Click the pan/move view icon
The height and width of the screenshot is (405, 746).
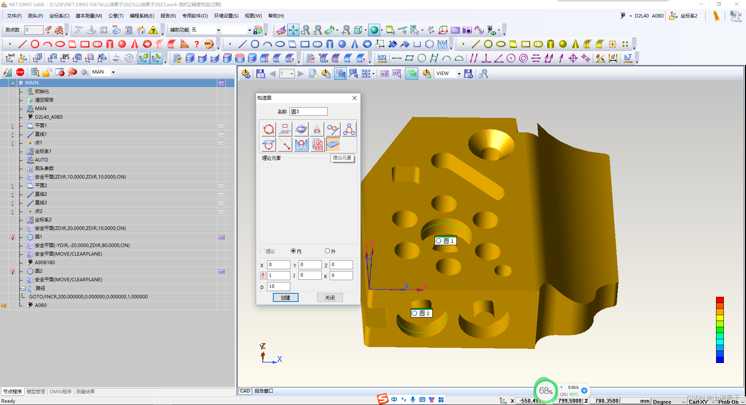tap(293, 30)
